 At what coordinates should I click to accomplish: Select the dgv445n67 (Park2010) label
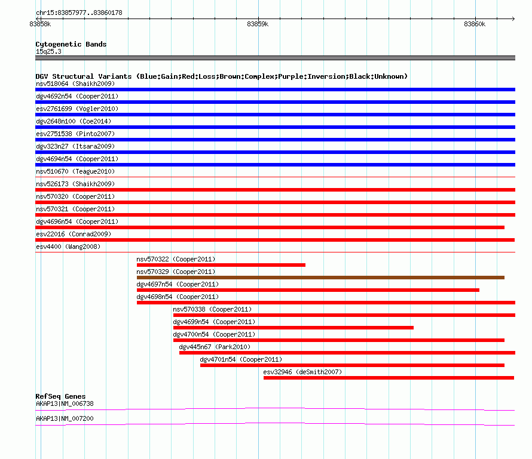point(215,347)
